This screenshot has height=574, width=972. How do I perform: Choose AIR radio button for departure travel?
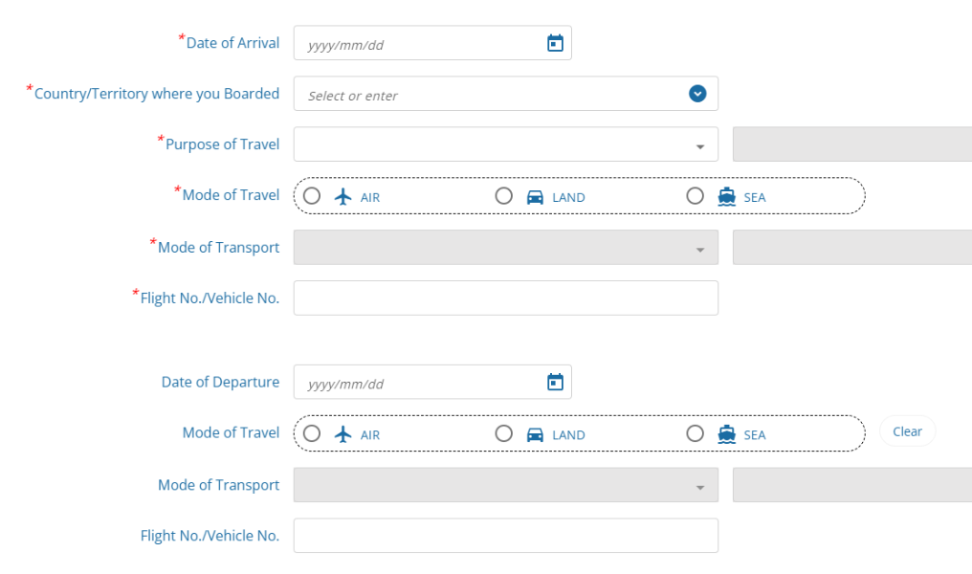coord(312,433)
